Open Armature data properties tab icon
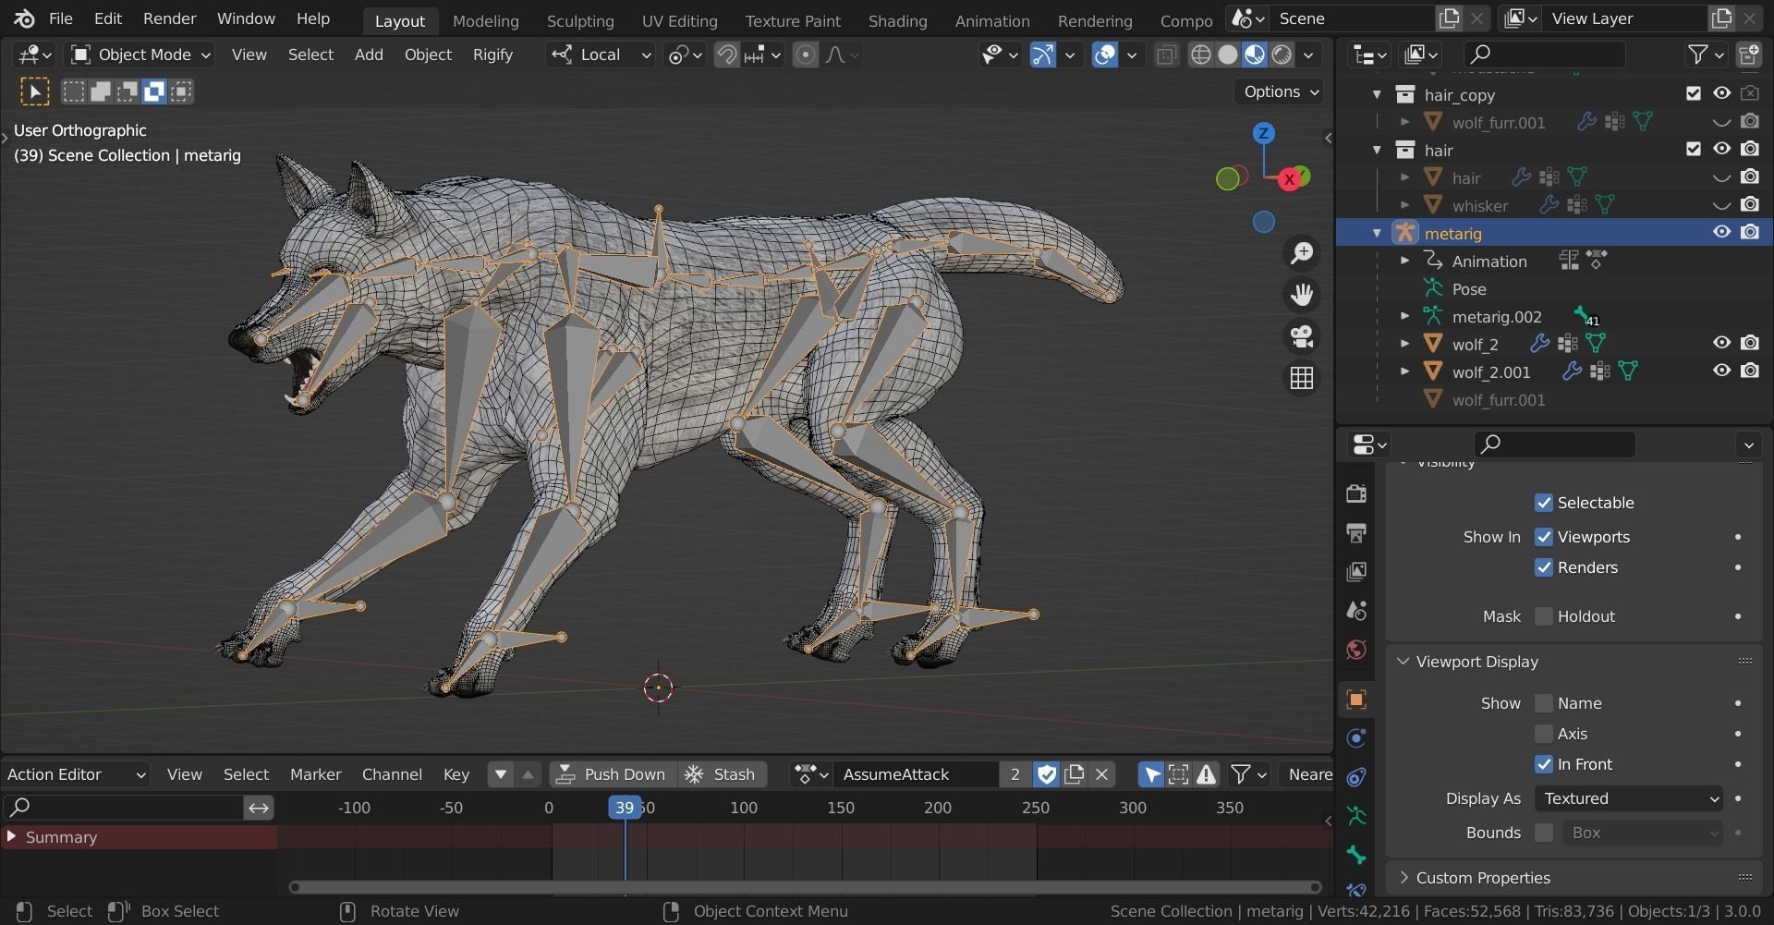The height and width of the screenshot is (925, 1774). tap(1356, 816)
